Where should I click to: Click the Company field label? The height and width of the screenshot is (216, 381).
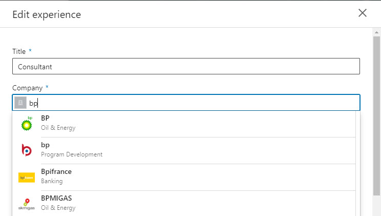click(x=28, y=88)
